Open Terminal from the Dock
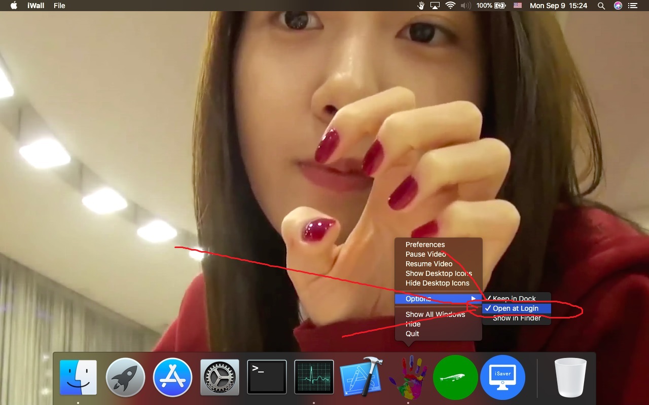Viewport: 649px width, 405px height. pos(267,377)
